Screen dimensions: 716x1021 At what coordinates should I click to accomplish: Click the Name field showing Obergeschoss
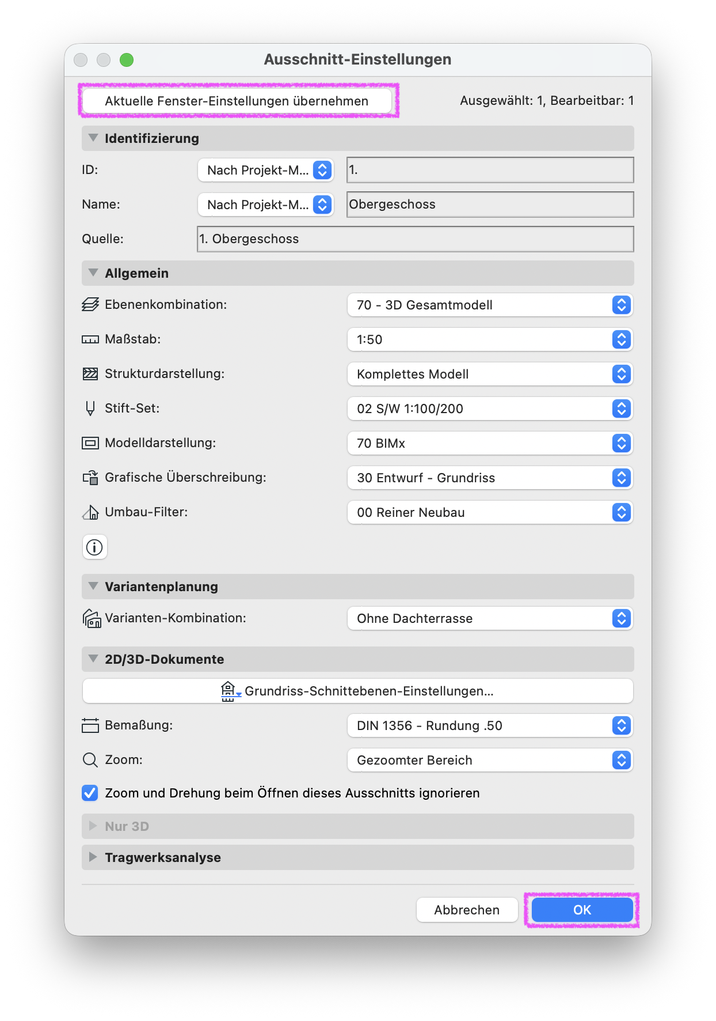(490, 205)
